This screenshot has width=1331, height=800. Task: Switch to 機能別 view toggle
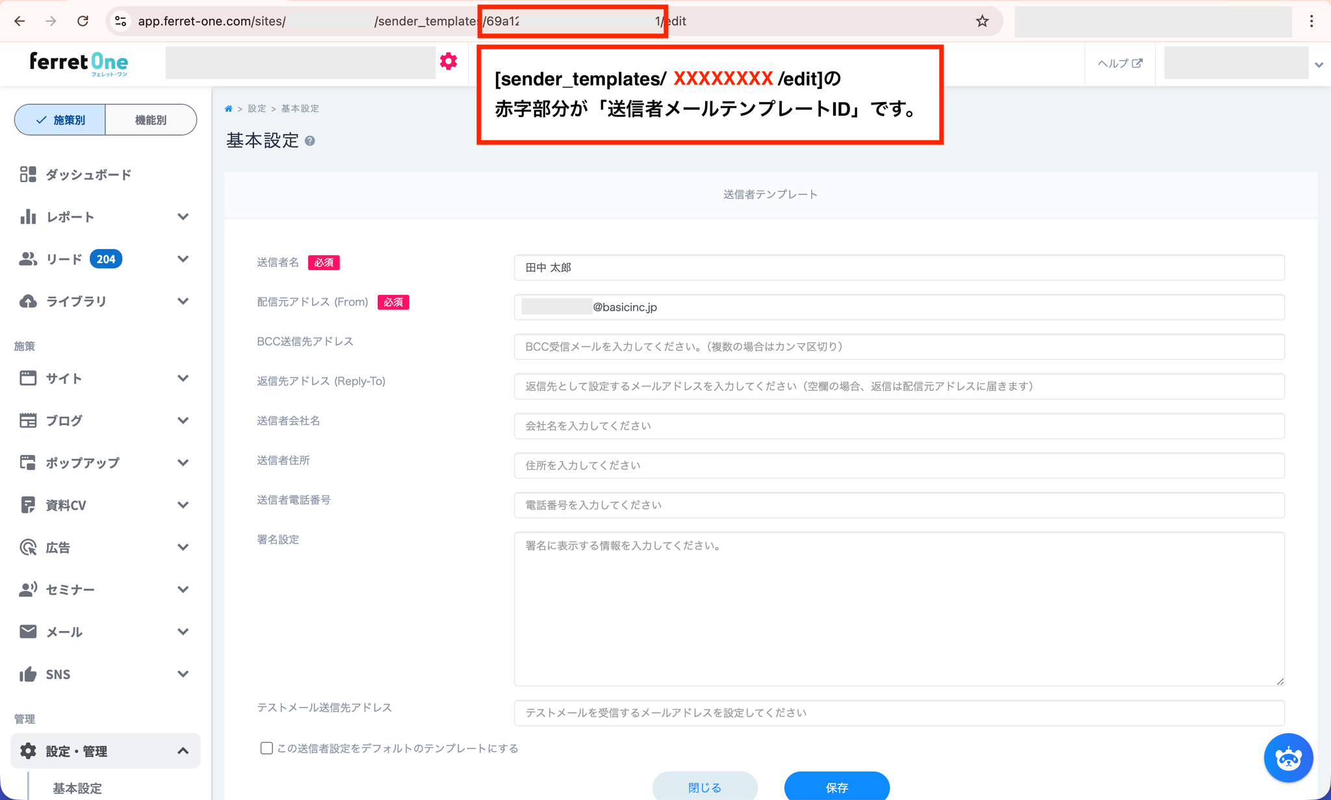[x=150, y=120]
